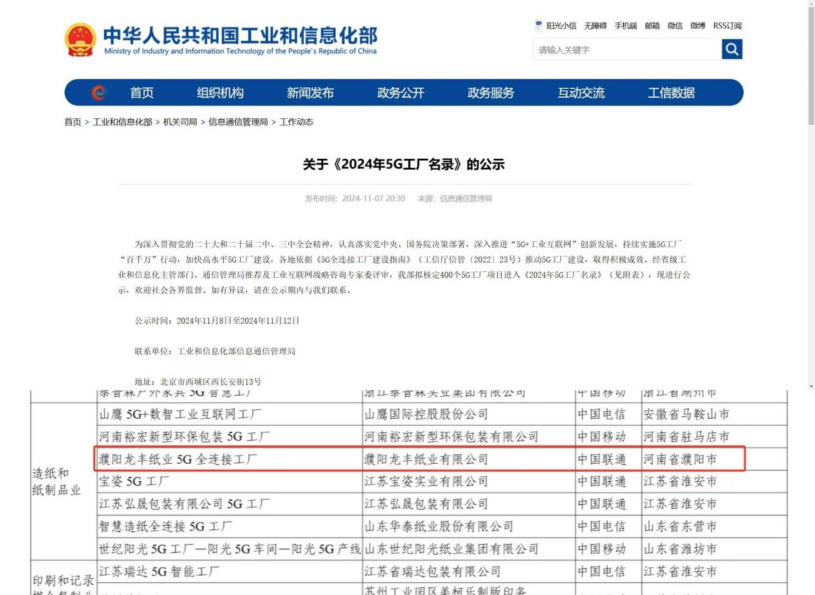Click the vertical page scrollbar track
Viewport: 815px width, 595px height.
[810, 257]
